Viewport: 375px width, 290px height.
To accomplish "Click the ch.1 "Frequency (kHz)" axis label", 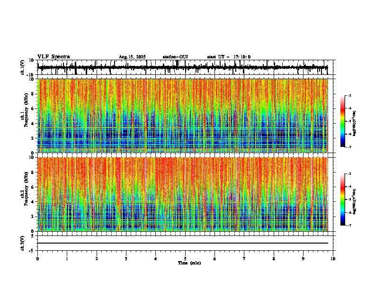I will [26, 110].
